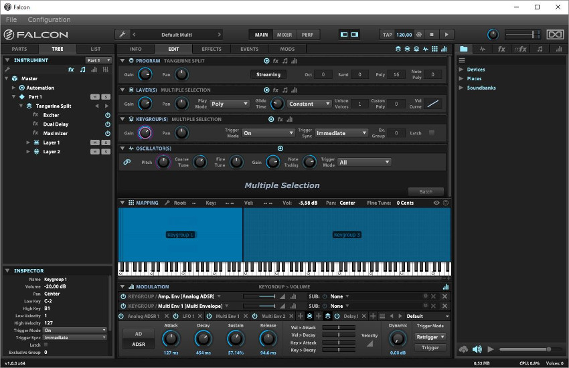Play the browser preview sample
The image size is (569, 368).
pyautogui.click(x=491, y=349)
